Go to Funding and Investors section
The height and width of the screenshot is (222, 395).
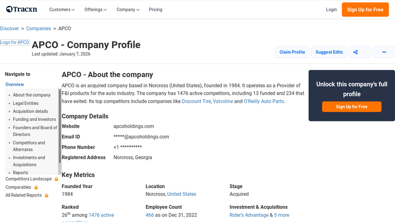(x=34, y=119)
